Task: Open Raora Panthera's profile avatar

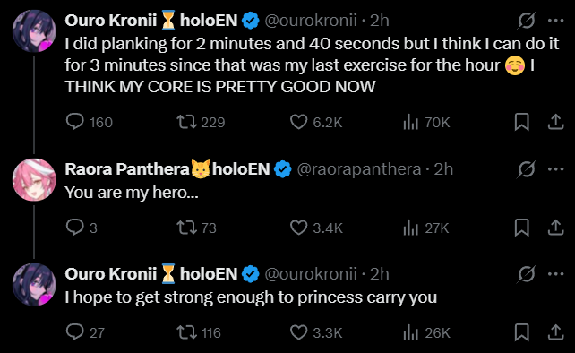Action: point(34,180)
